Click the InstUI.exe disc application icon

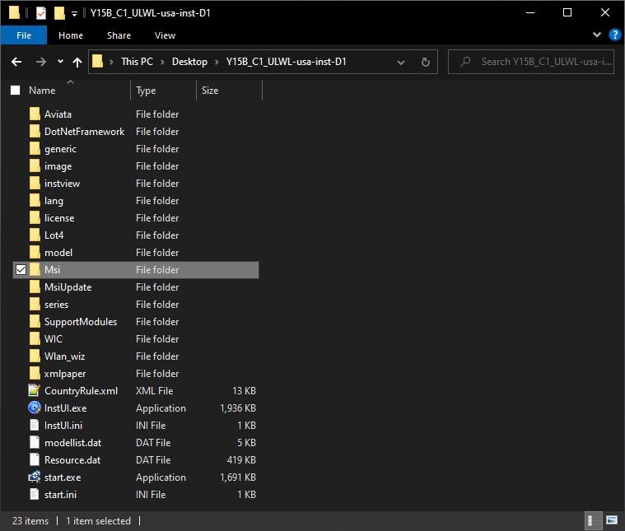tap(35, 408)
